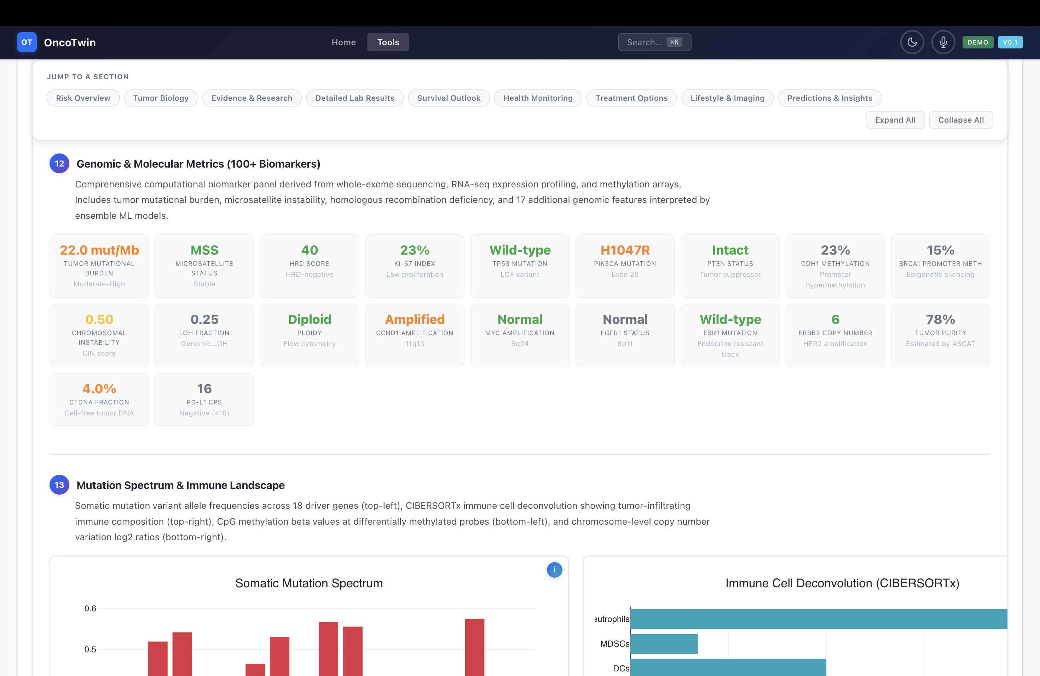This screenshot has width=1040, height=676.
Task: Click section number 12 badge
Action: (x=59, y=164)
